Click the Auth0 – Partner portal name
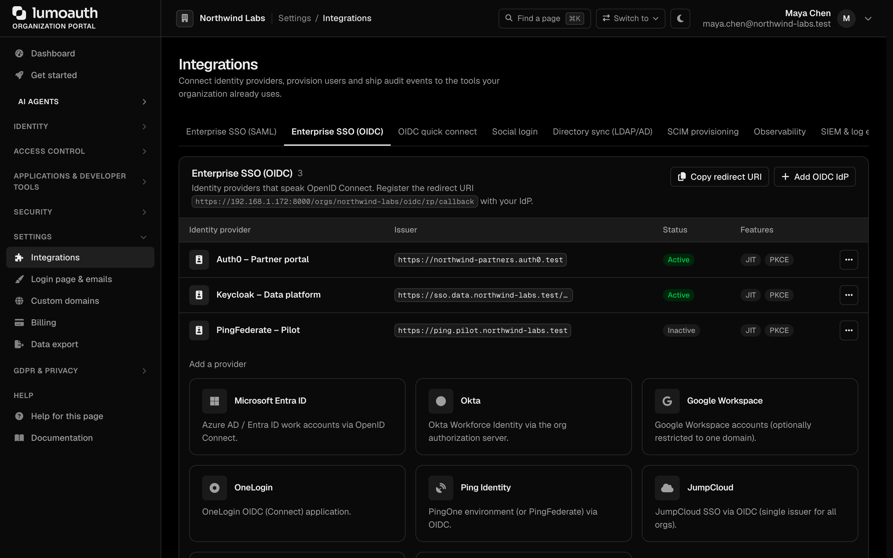The image size is (893, 558). click(x=262, y=259)
